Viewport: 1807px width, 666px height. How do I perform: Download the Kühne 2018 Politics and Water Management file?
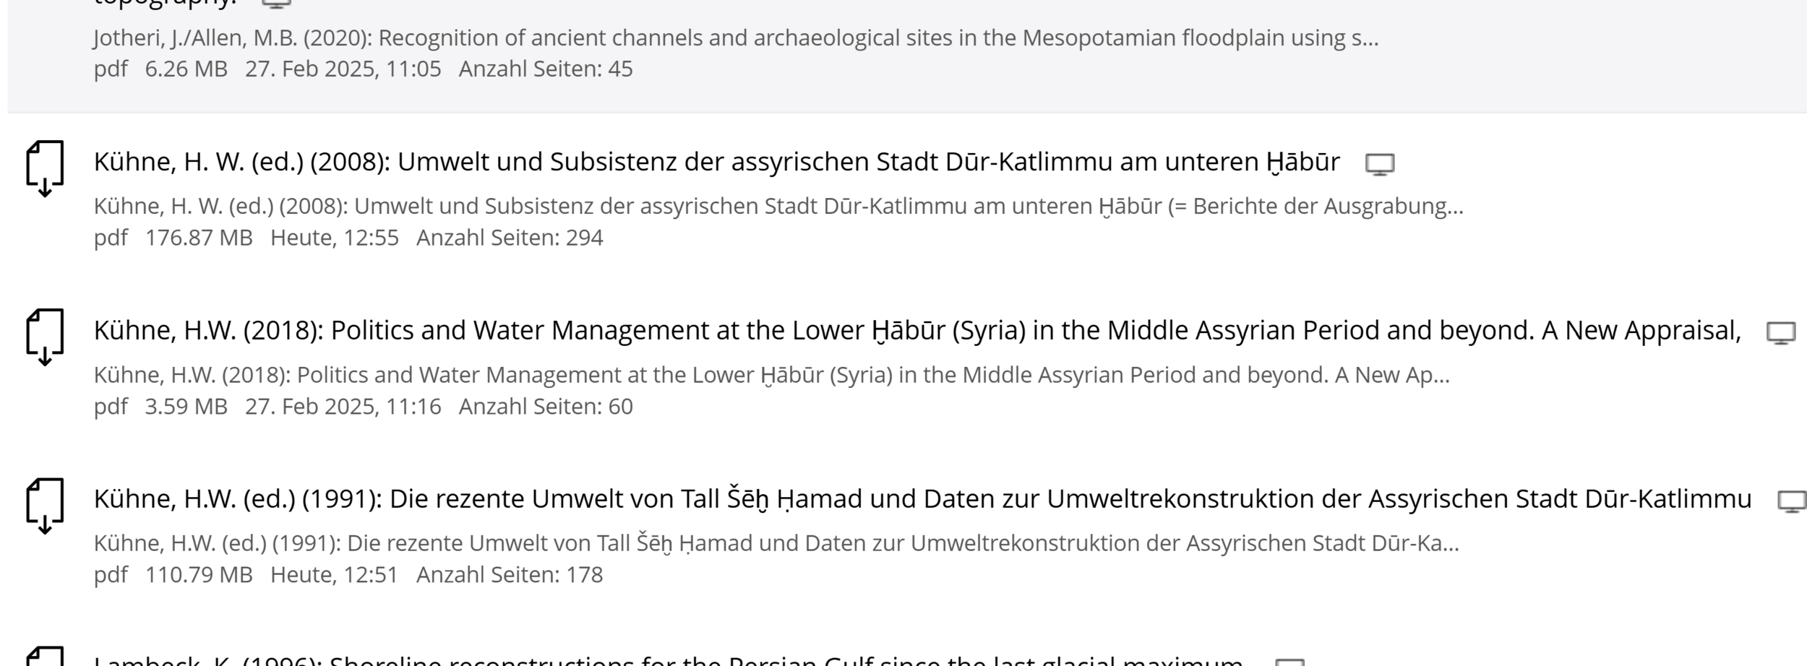pos(45,337)
